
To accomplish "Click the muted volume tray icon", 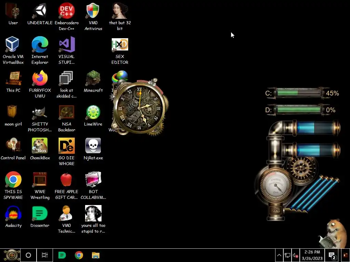I will 295,255.
